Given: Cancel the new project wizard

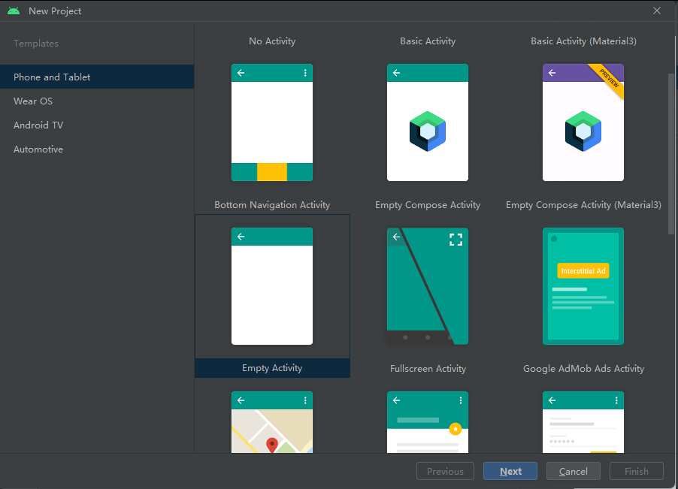Looking at the screenshot, I should [573, 471].
